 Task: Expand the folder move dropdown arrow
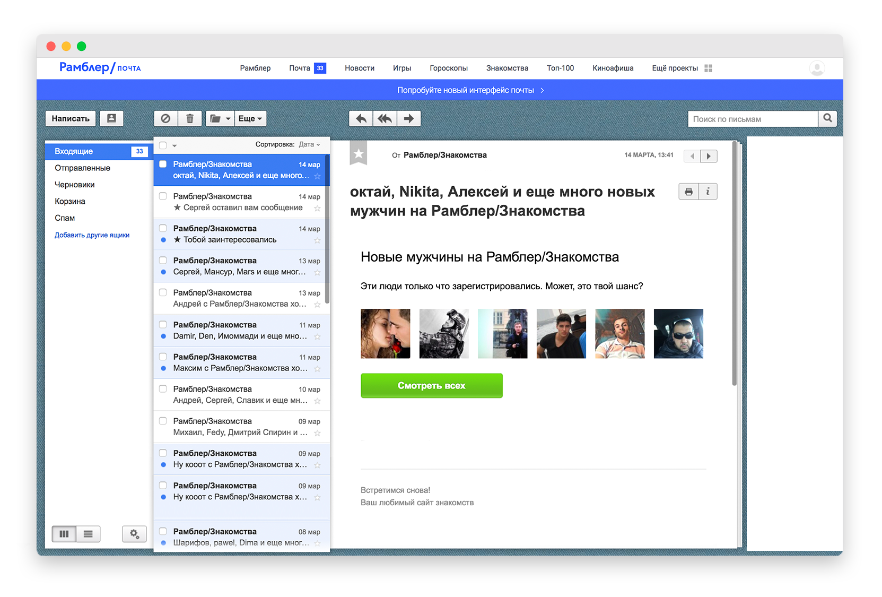[228, 118]
